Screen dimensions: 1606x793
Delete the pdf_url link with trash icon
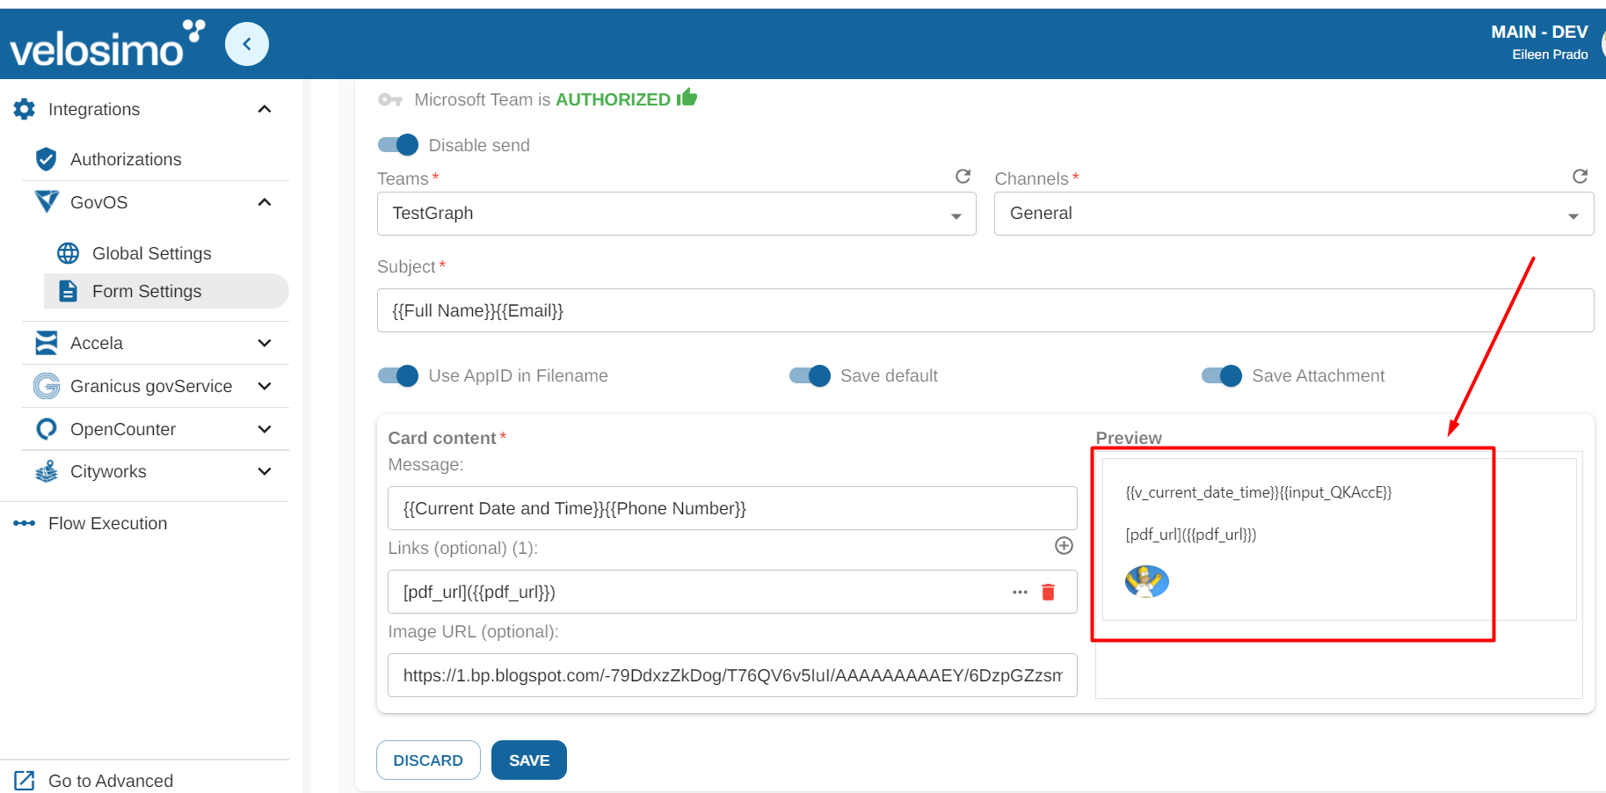1048,592
